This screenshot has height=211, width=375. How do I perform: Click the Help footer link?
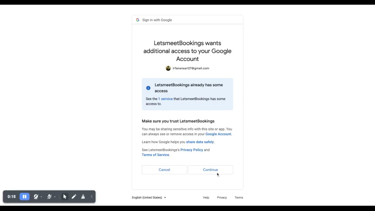(206, 198)
